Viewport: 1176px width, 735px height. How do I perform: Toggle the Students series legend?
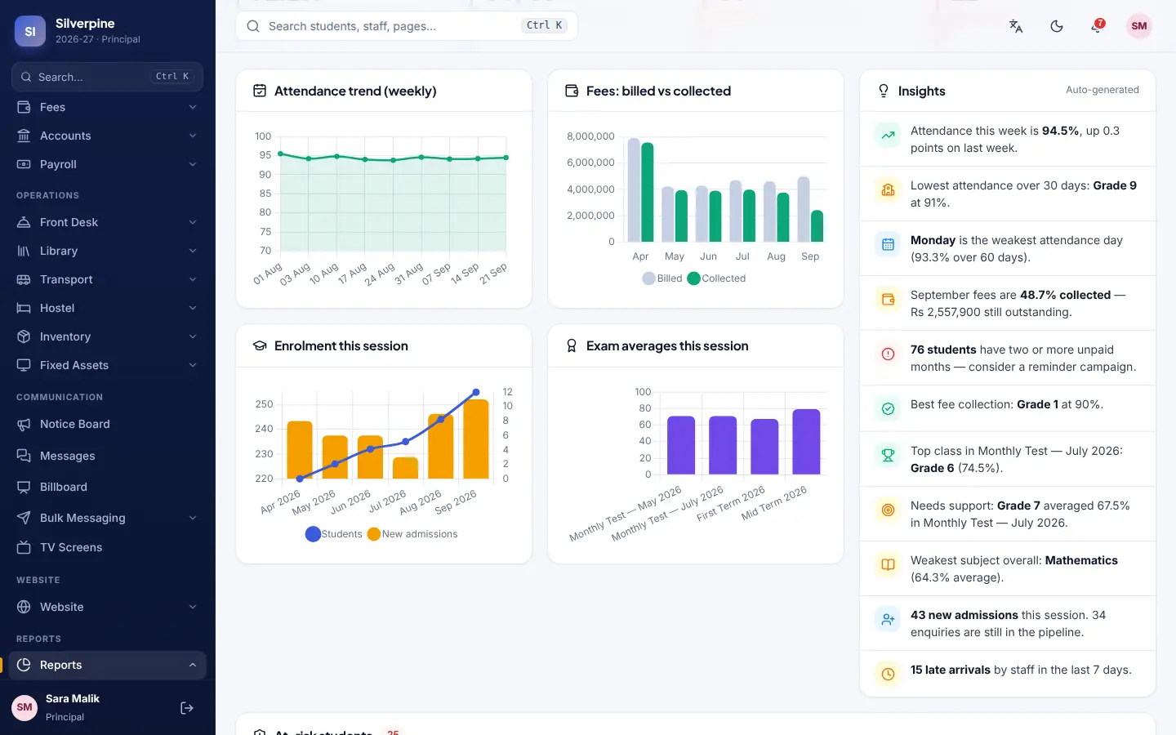pos(334,534)
